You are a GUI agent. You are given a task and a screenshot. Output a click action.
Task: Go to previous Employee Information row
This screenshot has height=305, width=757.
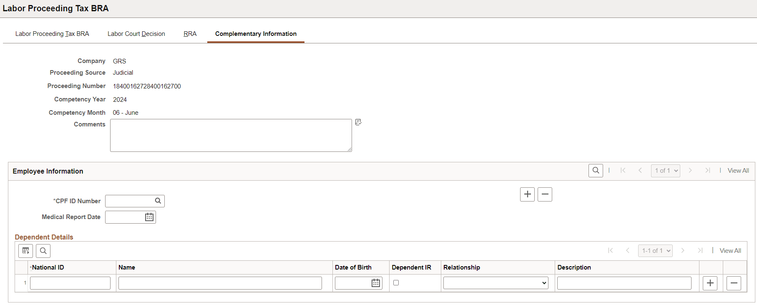point(640,171)
